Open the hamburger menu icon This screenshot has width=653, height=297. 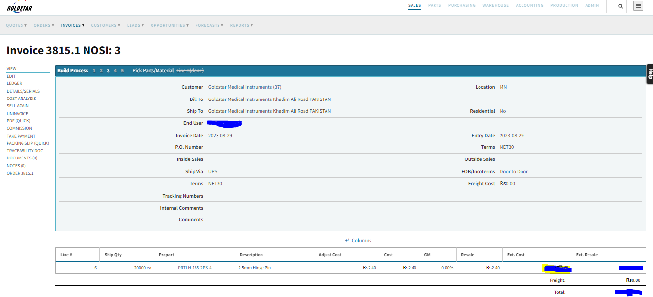pyautogui.click(x=638, y=6)
